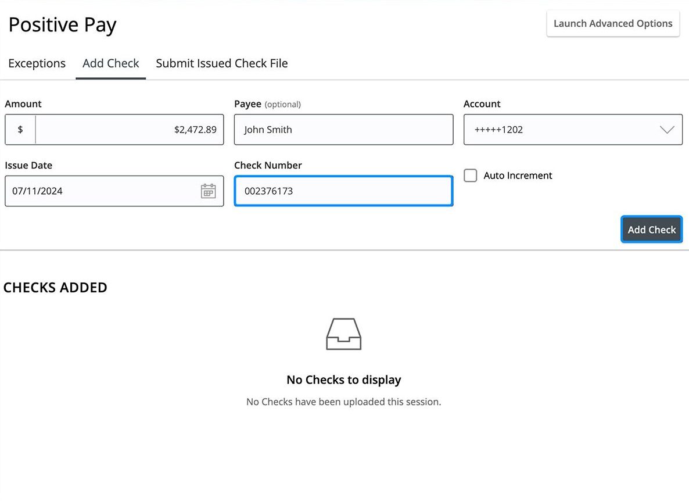
Task: Launch Advanced Options
Action: [613, 24]
